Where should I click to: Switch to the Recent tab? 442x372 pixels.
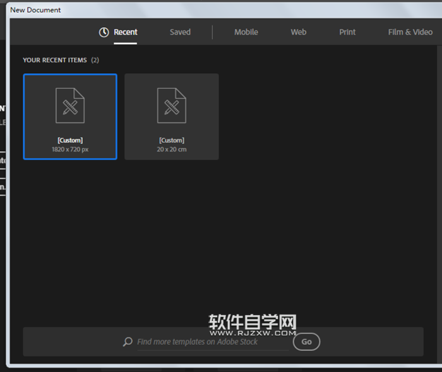pos(125,32)
